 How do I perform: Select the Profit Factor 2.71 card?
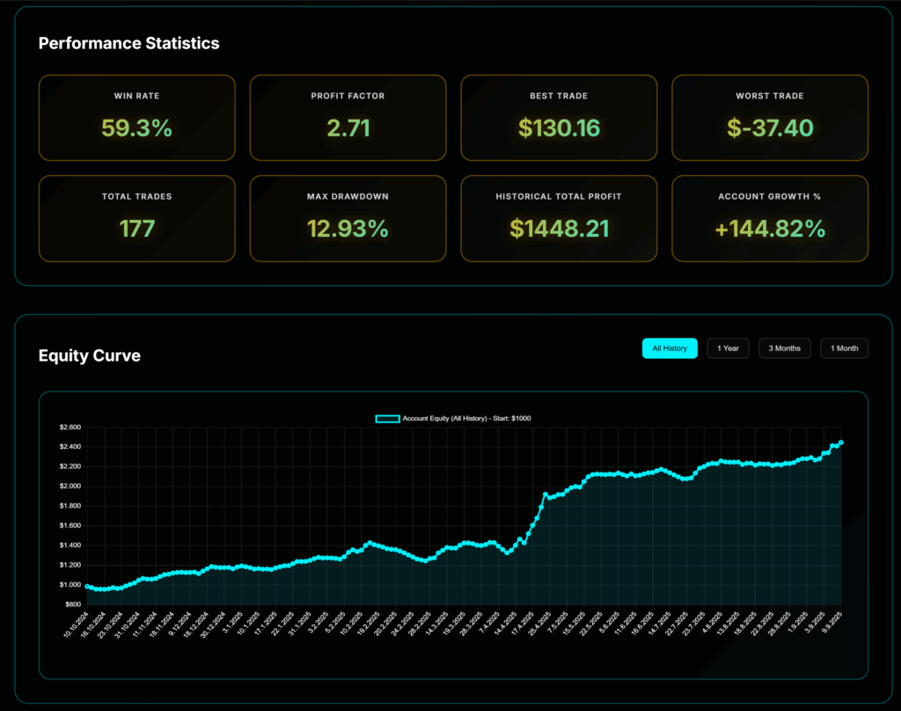[348, 118]
